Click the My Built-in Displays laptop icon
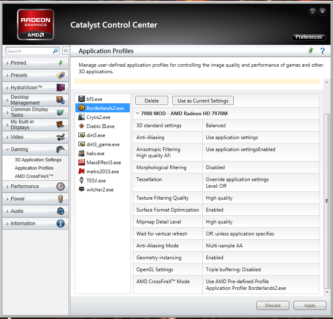333x319 pixels. click(61, 124)
